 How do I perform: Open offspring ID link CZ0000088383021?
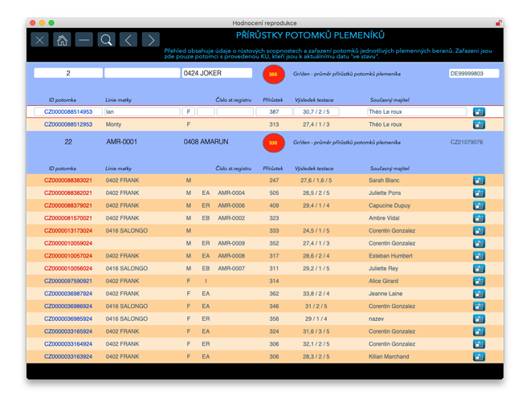(67, 181)
